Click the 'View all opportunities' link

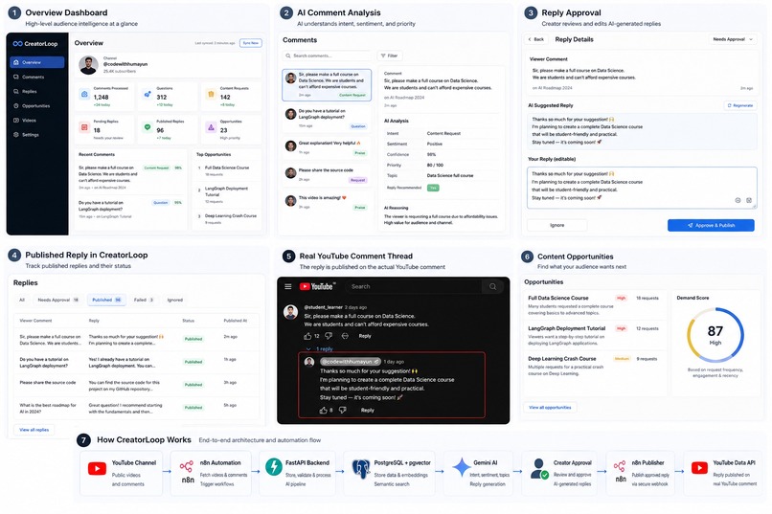point(550,407)
